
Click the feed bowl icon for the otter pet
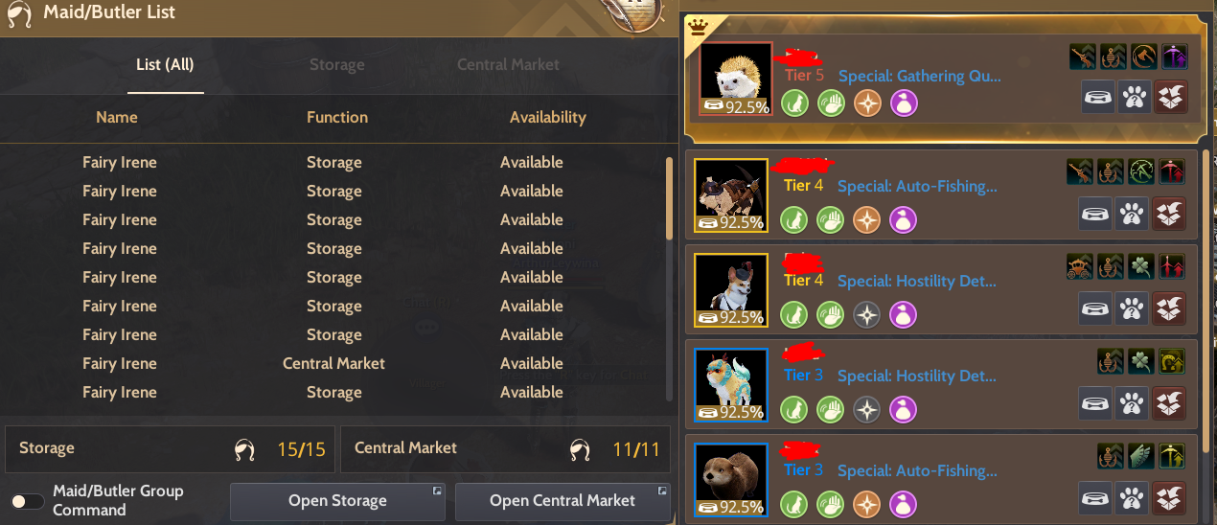[1097, 497]
